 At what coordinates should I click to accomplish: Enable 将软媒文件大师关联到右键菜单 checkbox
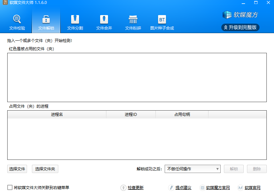(10, 187)
